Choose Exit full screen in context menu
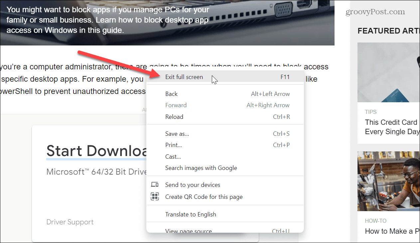The height and width of the screenshot is (243, 420). point(225,77)
